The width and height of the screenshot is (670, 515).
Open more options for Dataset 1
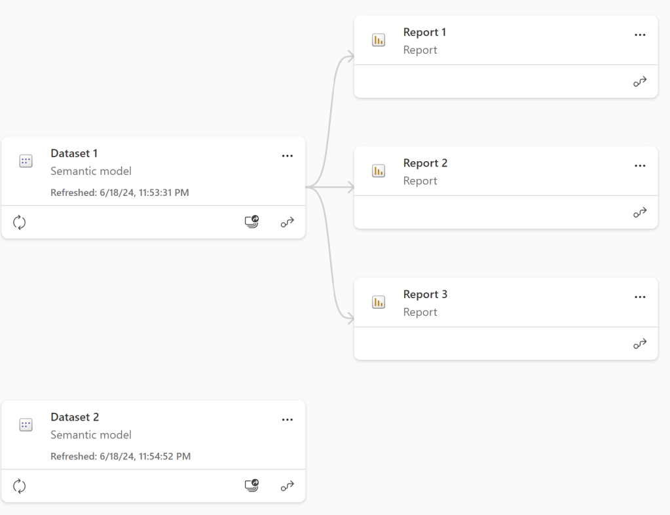click(x=287, y=156)
